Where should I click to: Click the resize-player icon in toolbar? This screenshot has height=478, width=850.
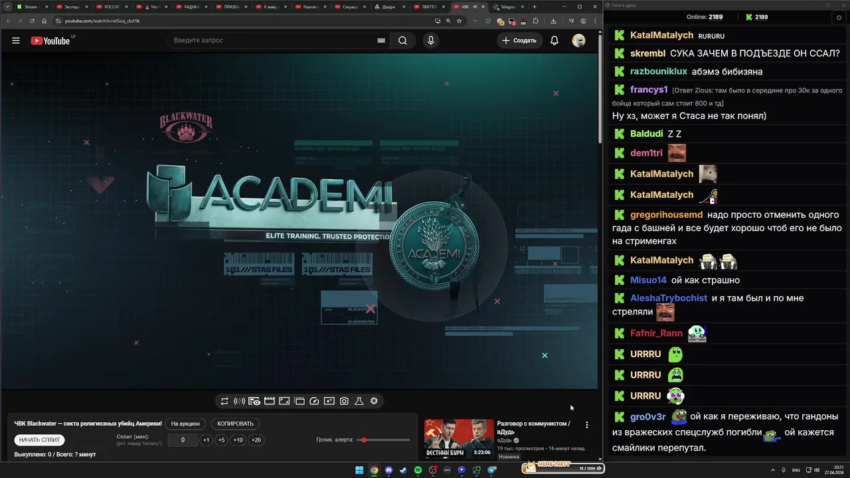tap(284, 401)
